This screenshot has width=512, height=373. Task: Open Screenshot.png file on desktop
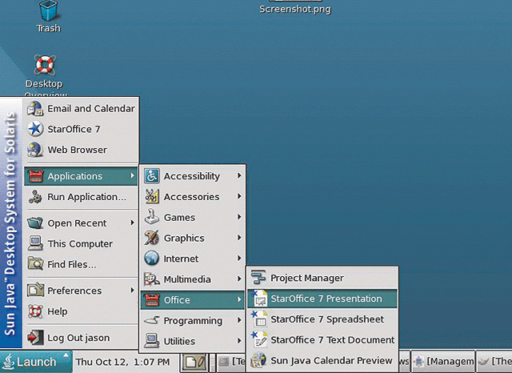(295, 7)
